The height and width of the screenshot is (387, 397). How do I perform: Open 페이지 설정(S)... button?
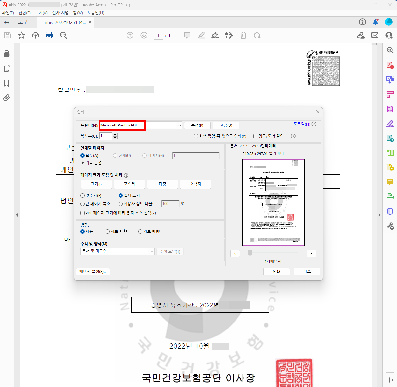click(93, 272)
